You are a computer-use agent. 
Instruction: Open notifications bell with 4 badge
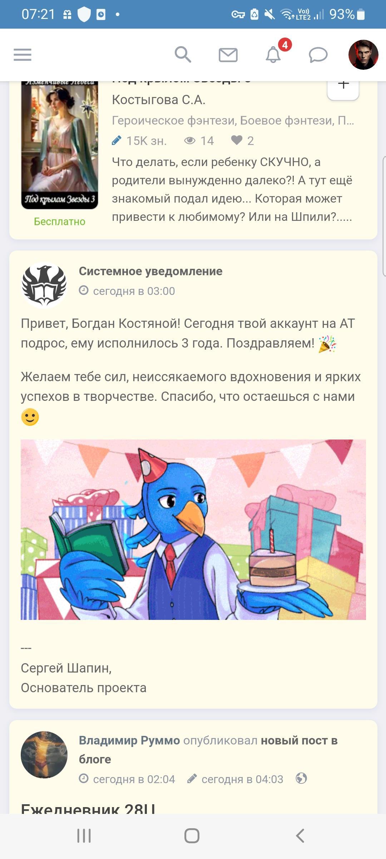click(273, 55)
